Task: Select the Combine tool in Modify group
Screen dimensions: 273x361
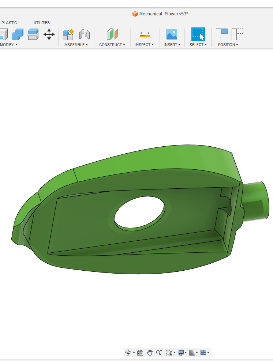Action: [18, 34]
